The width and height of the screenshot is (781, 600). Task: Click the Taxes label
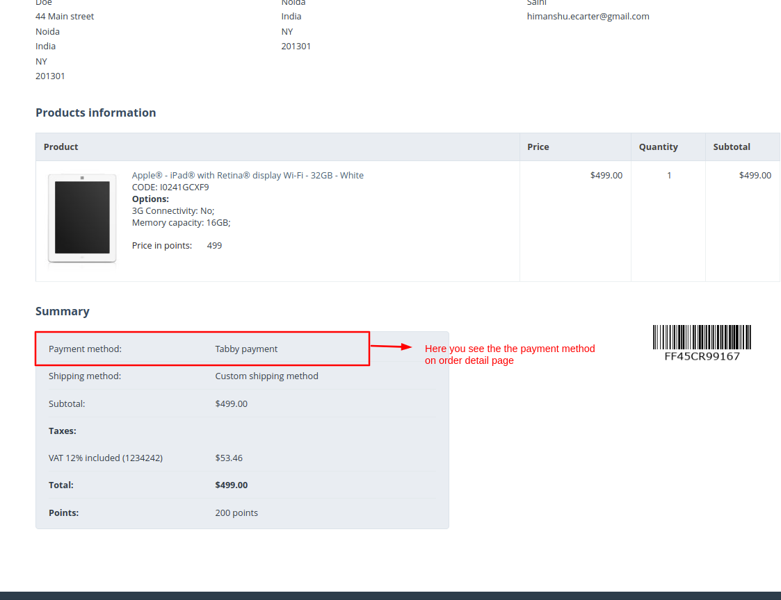(63, 431)
